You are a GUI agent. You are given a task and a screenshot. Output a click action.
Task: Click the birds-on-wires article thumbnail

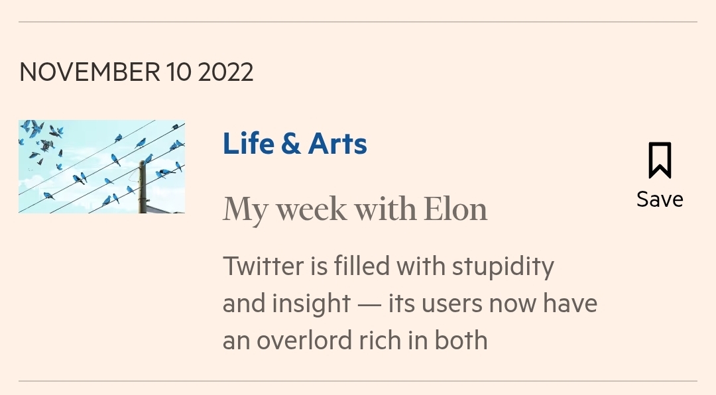101,166
